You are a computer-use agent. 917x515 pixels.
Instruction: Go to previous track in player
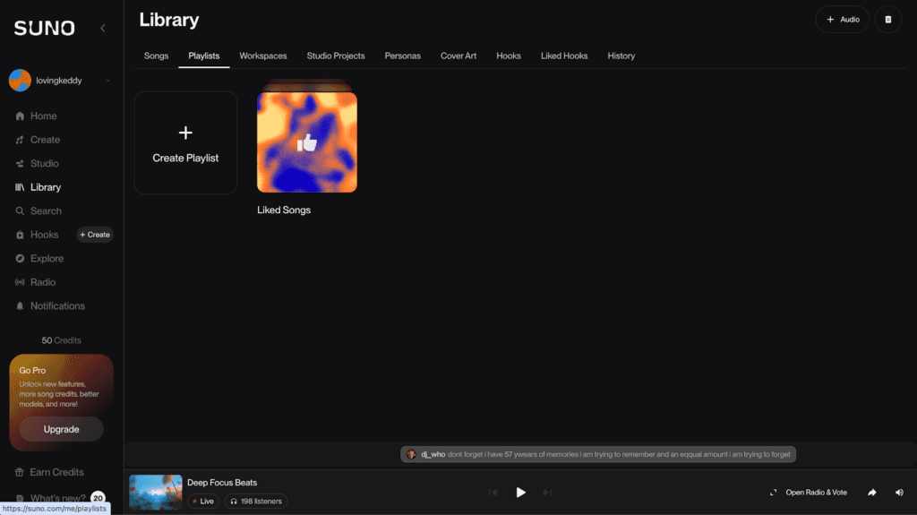pyautogui.click(x=493, y=492)
